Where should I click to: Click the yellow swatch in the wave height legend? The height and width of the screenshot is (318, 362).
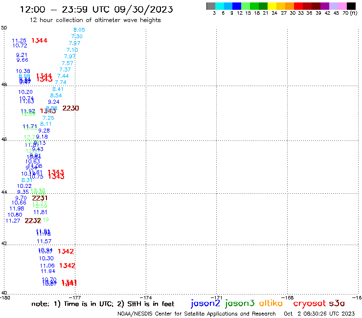click(271, 6)
